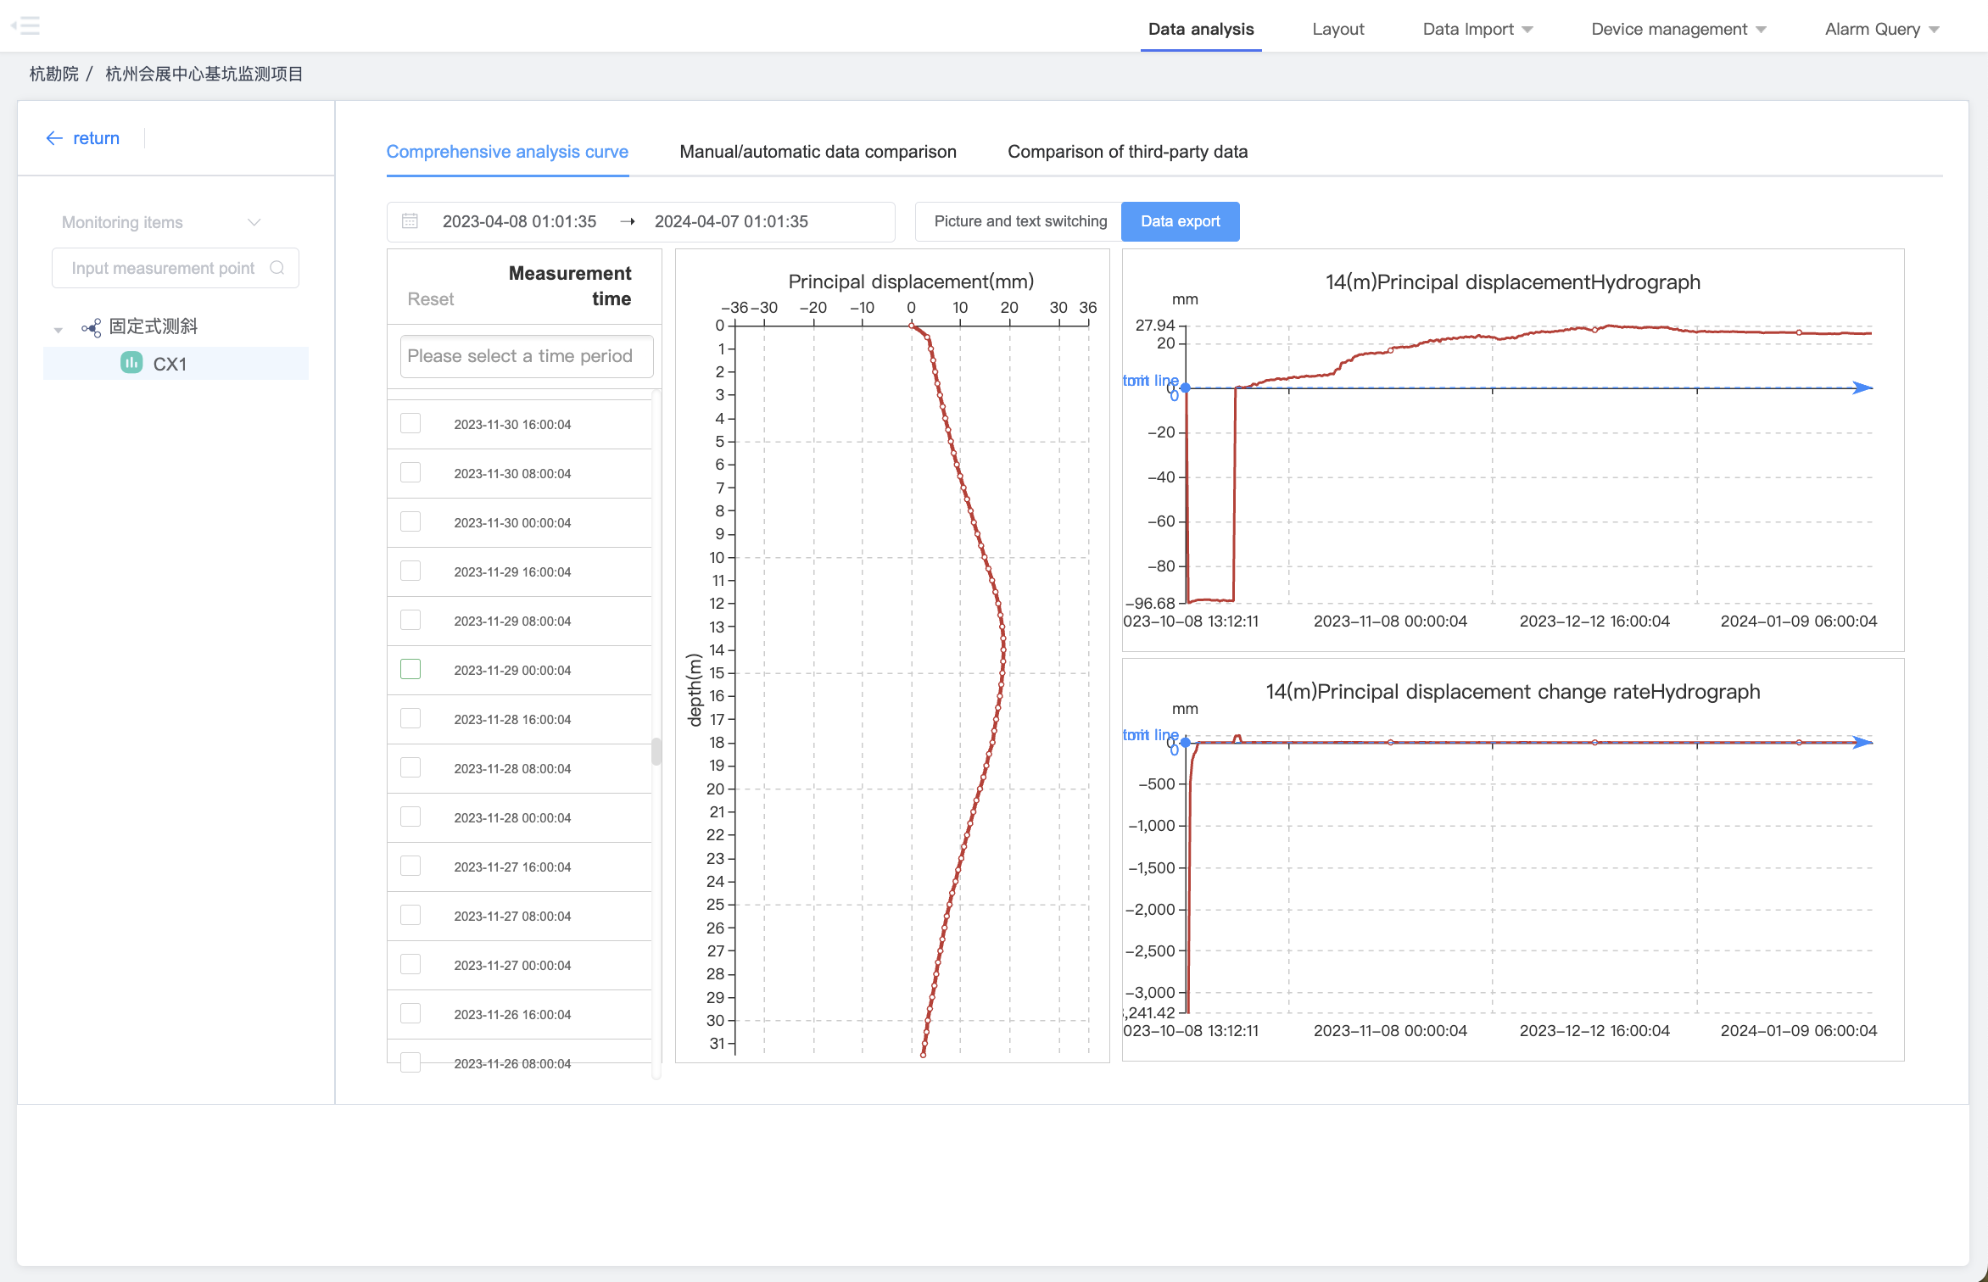Check the 2023-11-26 16:00:04 box
1988x1282 pixels.
410,1013
